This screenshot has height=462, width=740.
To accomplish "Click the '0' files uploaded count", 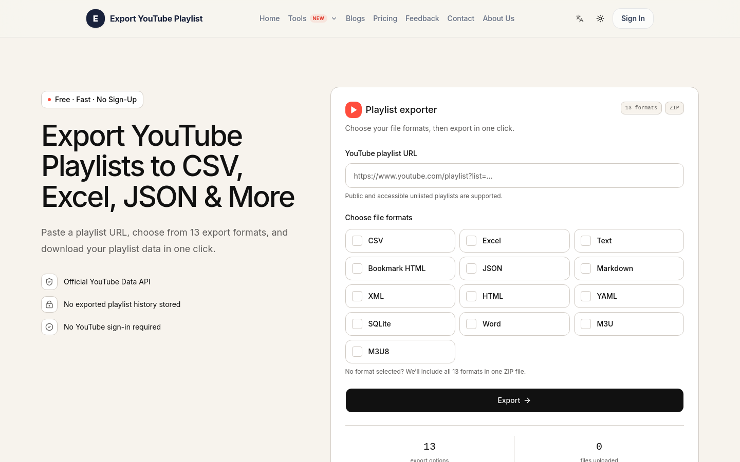I will coord(599,447).
